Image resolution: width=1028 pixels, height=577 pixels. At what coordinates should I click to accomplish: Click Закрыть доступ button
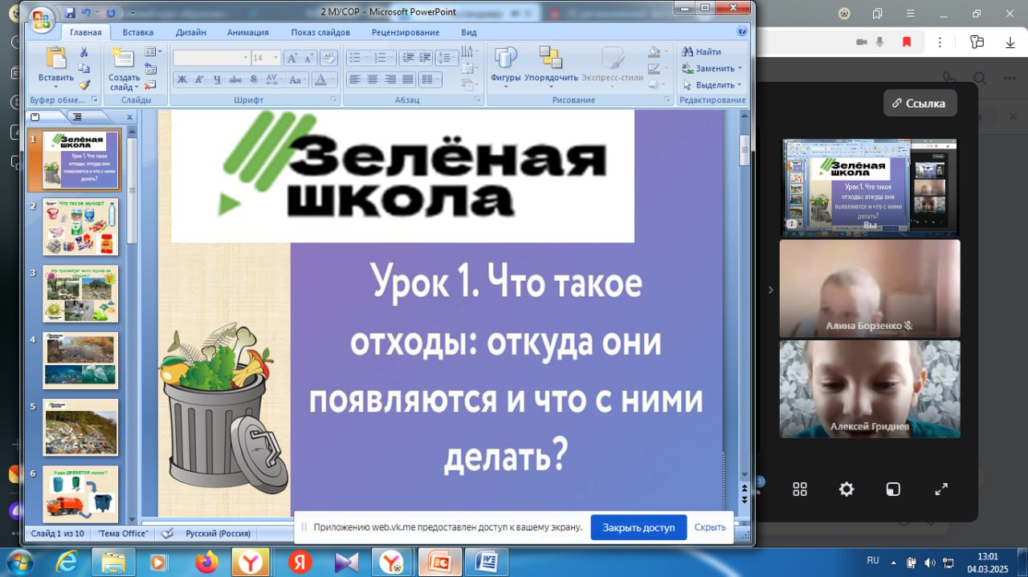[x=638, y=527]
